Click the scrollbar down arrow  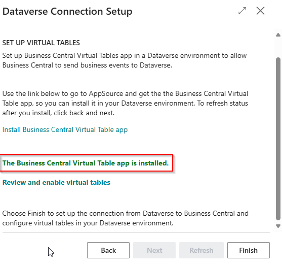point(278,226)
